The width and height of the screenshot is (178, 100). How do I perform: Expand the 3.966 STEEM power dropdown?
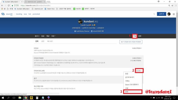pos(137,58)
